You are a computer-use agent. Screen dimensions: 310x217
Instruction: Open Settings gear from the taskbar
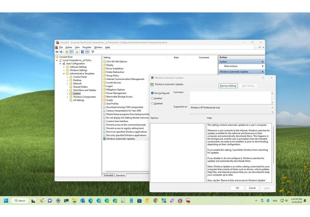coord(58,201)
